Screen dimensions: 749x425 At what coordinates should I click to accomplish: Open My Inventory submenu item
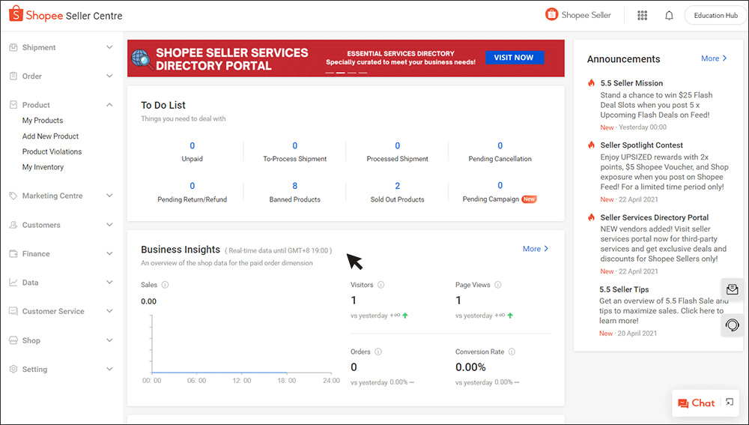click(43, 167)
